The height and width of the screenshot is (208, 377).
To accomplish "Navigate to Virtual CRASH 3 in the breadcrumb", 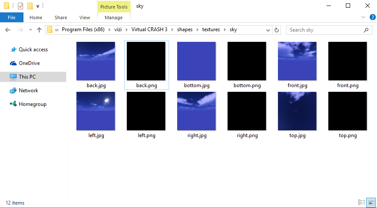I will pyautogui.click(x=149, y=29).
